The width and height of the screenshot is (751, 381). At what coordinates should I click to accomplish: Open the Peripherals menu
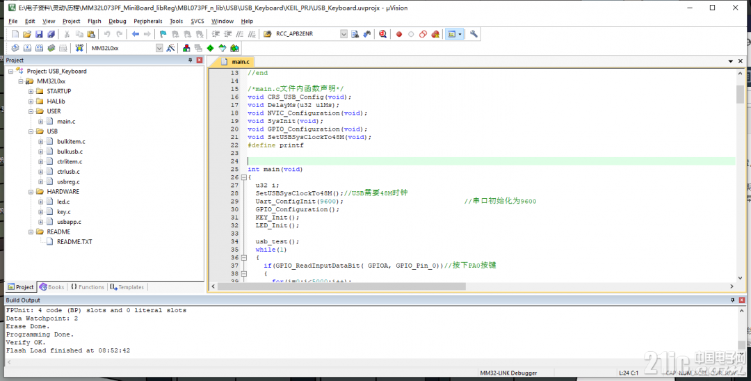[148, 21]
